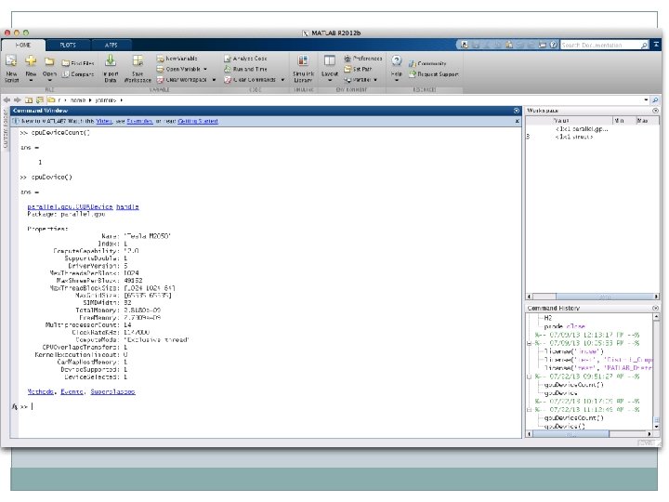Expand the Clear Commands dropdown arrow

282,80
